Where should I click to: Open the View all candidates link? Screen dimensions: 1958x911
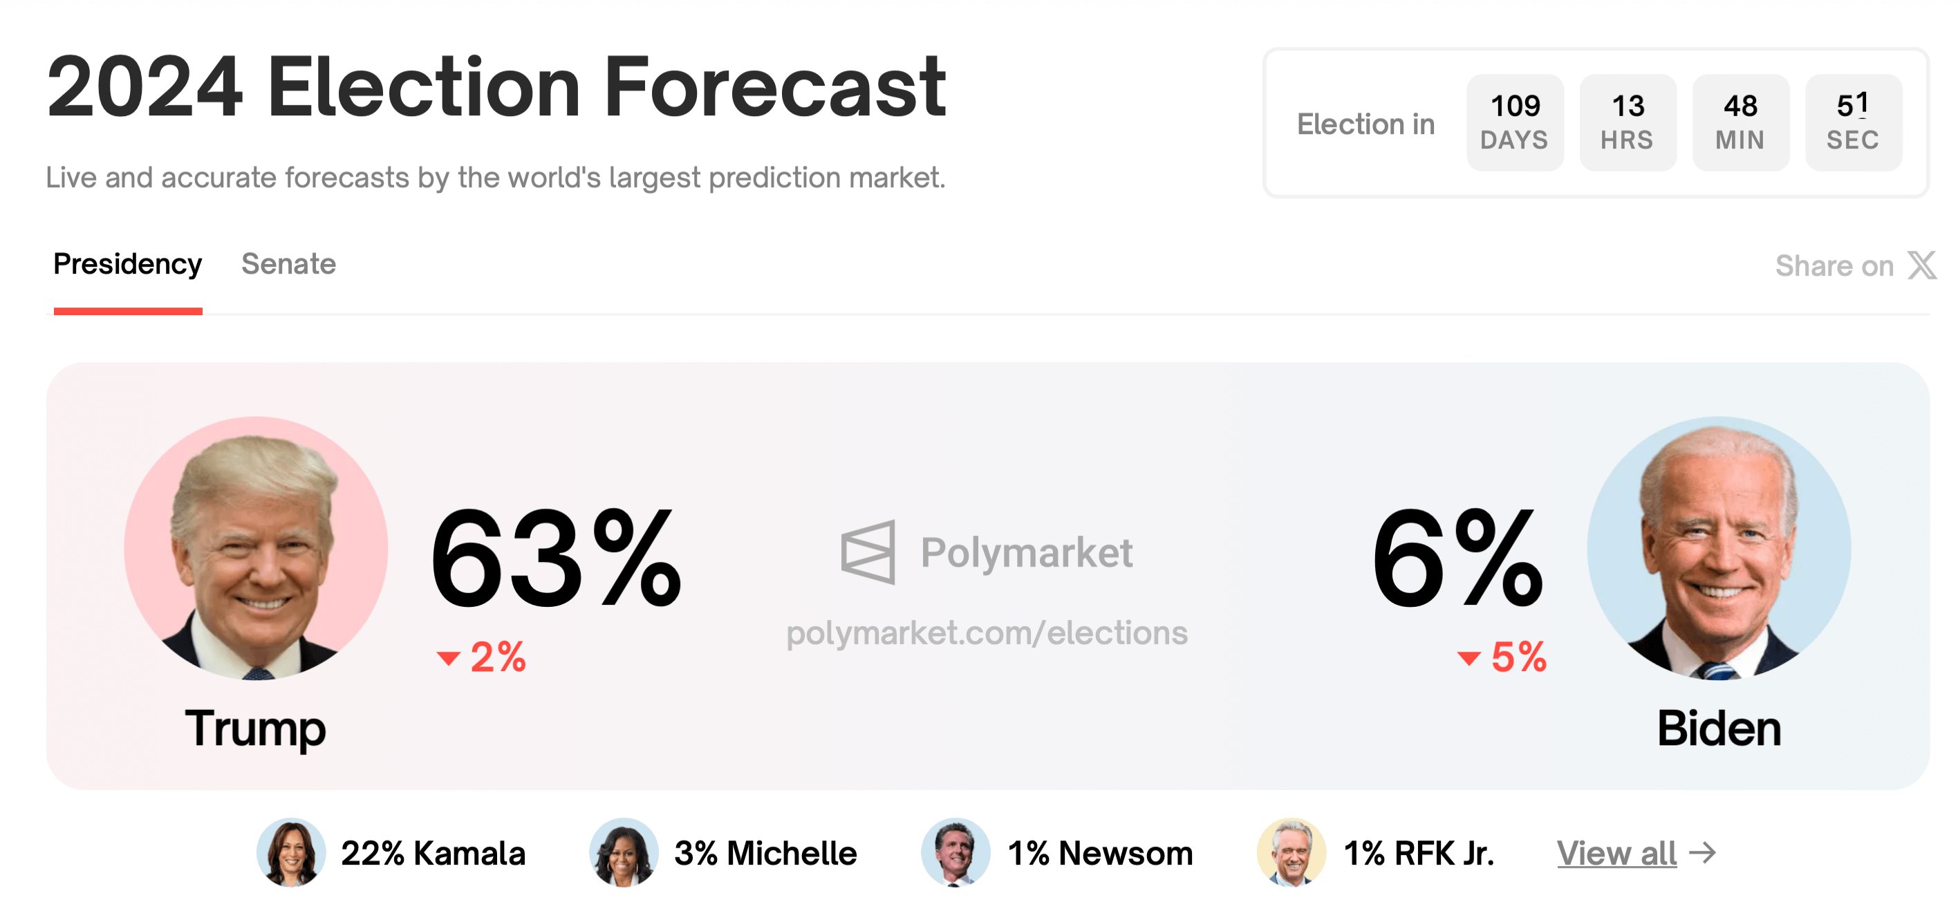[1616, 853]
